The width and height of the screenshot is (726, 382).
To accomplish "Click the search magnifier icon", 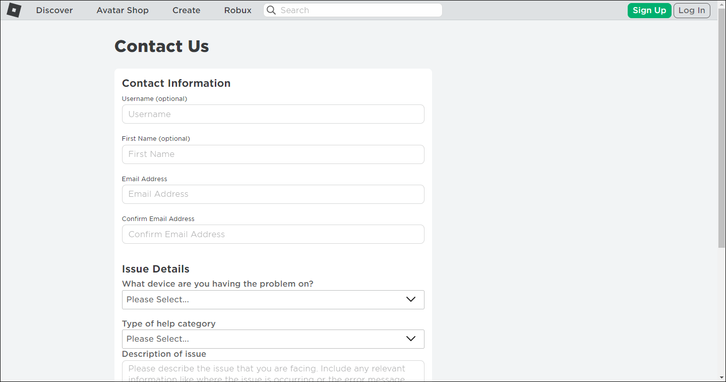I will click(271, 10).
